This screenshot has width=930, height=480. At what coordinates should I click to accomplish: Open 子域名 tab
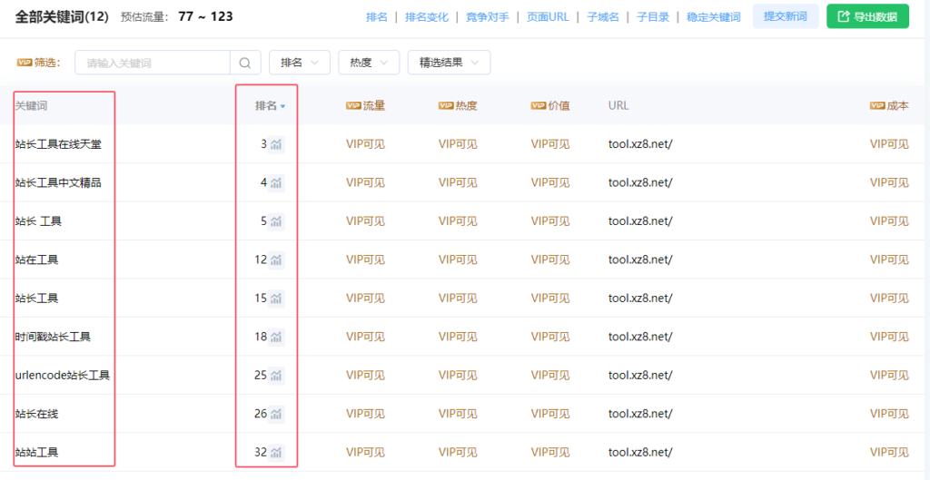603,17
